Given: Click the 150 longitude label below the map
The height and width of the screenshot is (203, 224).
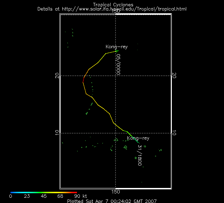Looking at the screenshot, I should pos(115,191).
